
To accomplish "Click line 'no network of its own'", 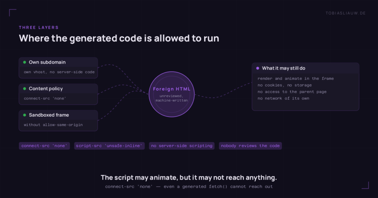I will coord(283,98).
